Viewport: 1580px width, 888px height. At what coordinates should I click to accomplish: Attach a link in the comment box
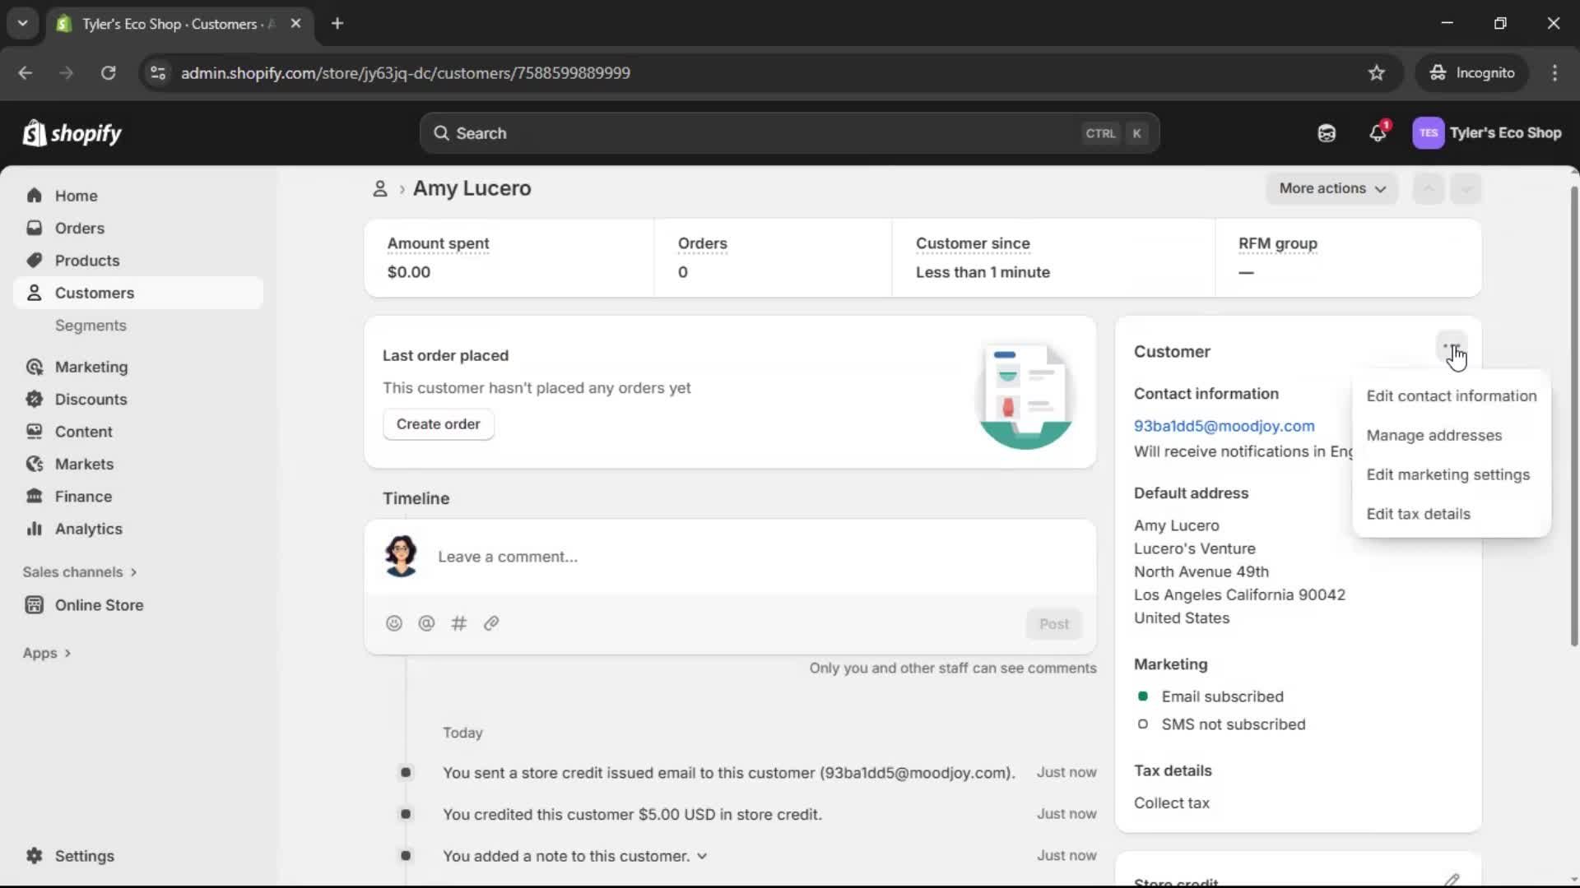491,623
